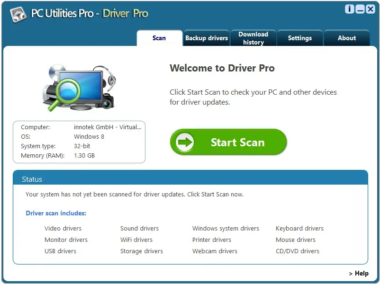Go to the Settings tab
This screenshot has height=284, width=380.
tap(300, 38)
